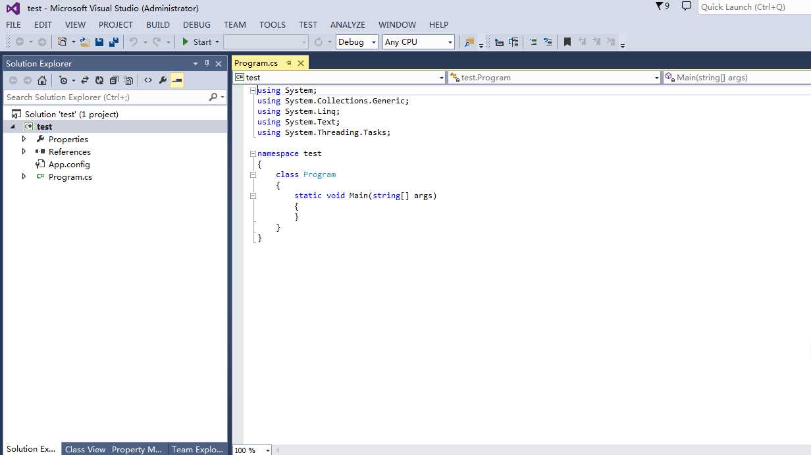The width and height of the screenshot is (811, 455).
Task: Open the feedback speech bubble icon
Action: click(x=687, y=6)
